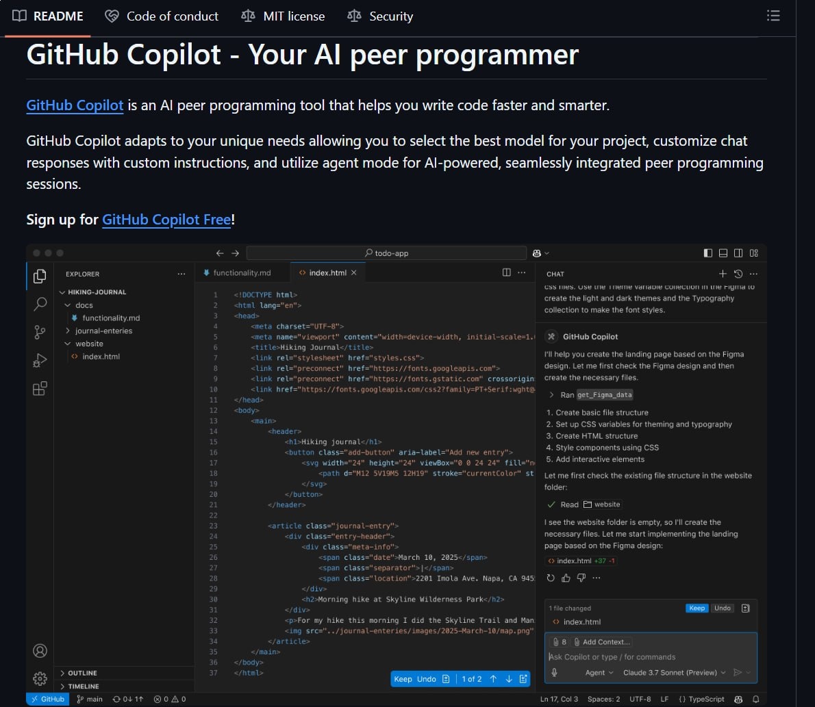The width and height of the screenshot is (815, 707).
Task: Open Explorer panel more actions ellipsis
Action: click(x=181, y=274)
